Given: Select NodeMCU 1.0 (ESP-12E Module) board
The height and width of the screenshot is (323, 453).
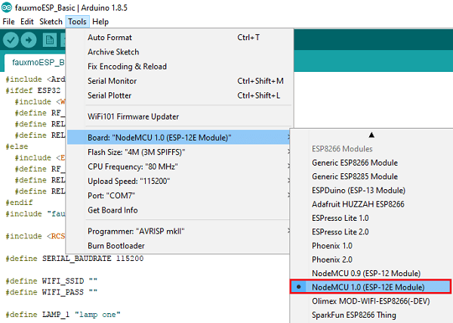Looking at the screenshot, I should (x=368, y=287).
